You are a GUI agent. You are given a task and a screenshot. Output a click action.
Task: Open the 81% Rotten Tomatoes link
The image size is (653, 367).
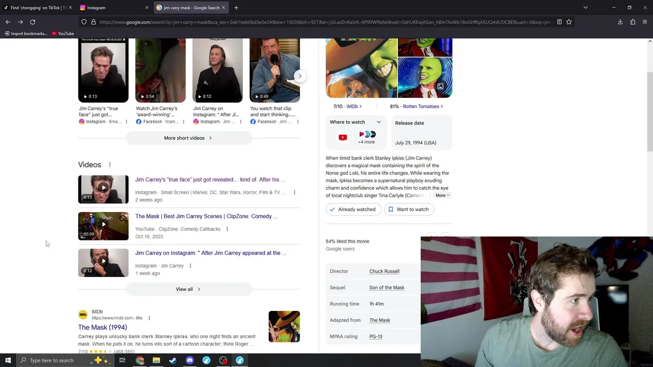click(416, 107)
